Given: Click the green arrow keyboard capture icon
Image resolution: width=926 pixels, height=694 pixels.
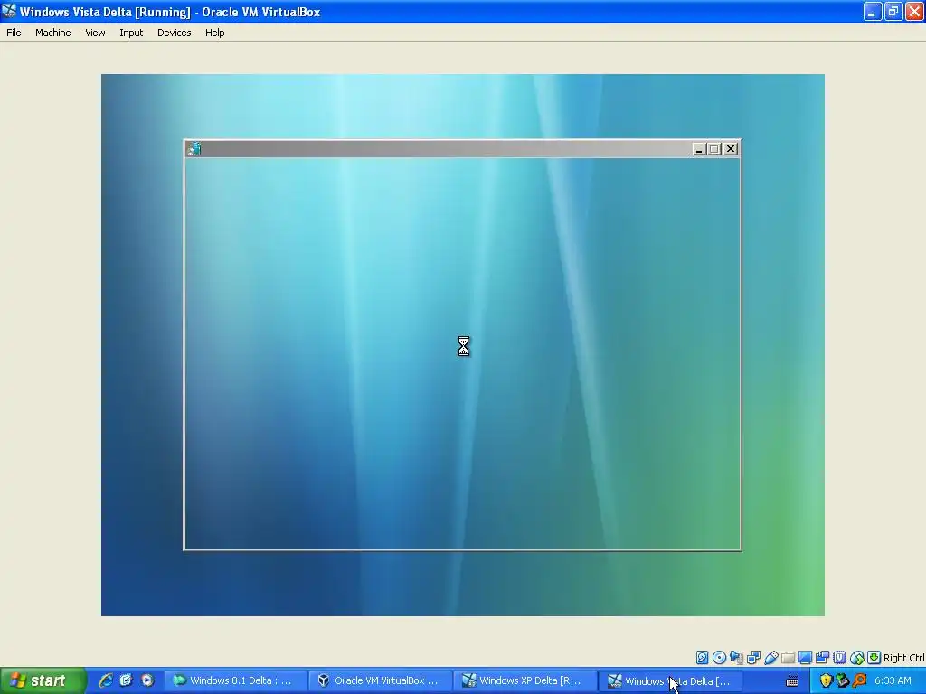Looking at the screenshot, I should coord(874,658).
